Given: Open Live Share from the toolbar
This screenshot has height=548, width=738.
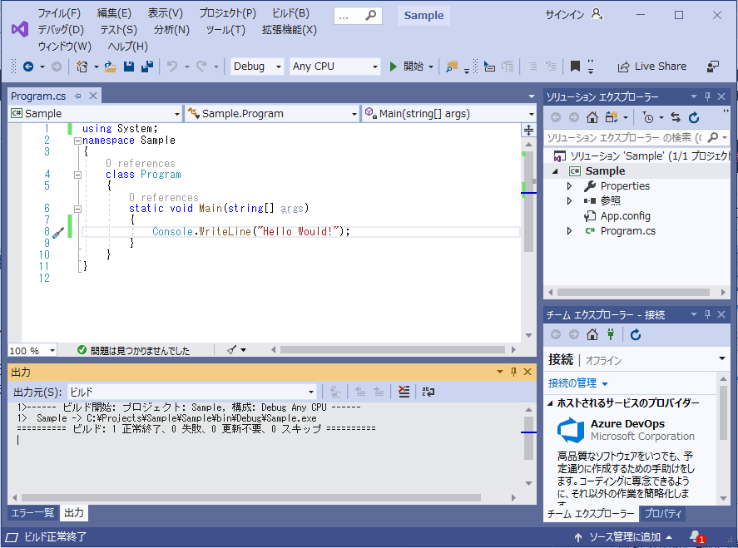Looking at the screenshot, I should coord(651,67).
